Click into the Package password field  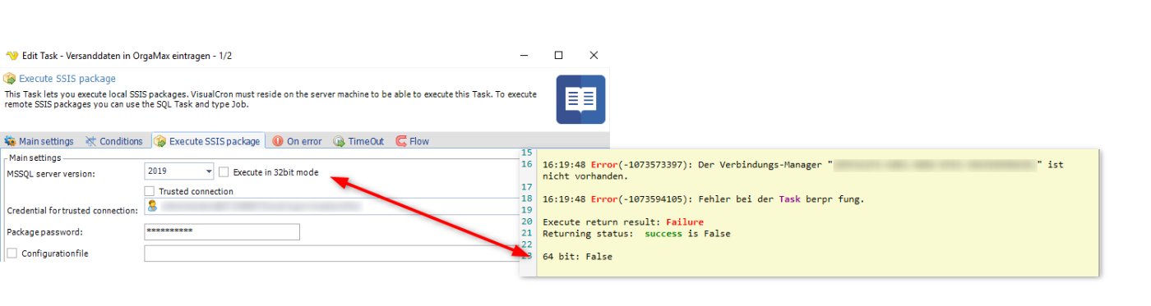point(222,231)
